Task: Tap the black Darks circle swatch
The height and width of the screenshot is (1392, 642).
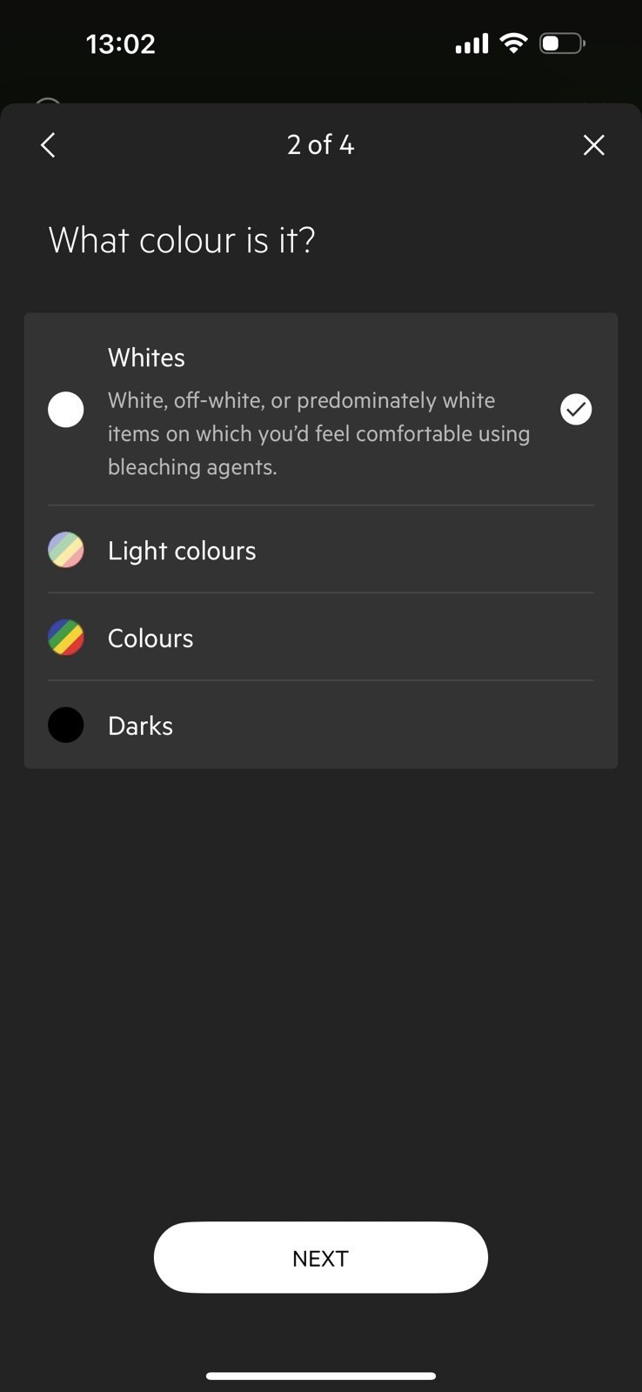Action: (66, 725)
